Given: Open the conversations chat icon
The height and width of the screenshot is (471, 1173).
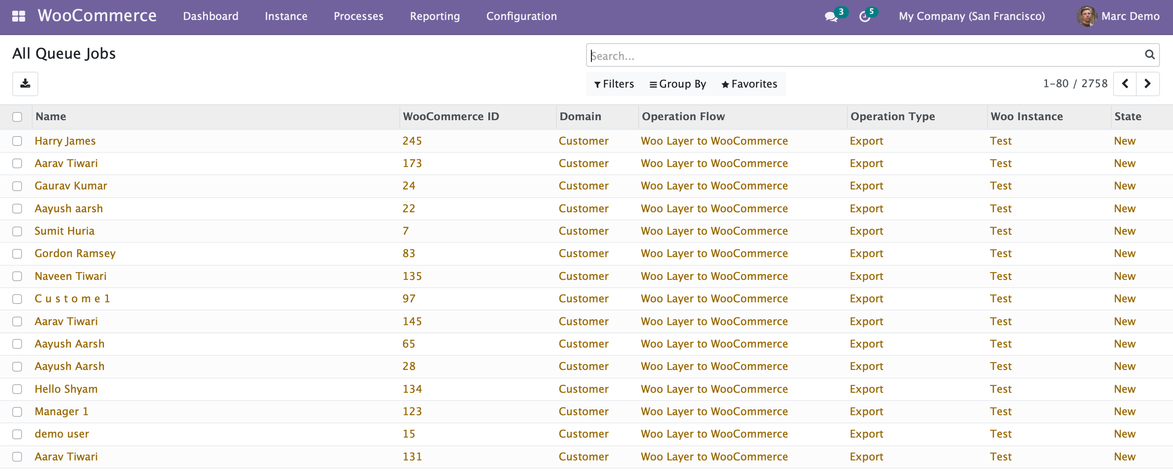Looking at the screenshot, I should 831,17.
